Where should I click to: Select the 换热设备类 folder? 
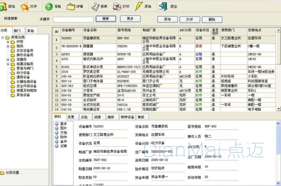[x=22, y=55]
